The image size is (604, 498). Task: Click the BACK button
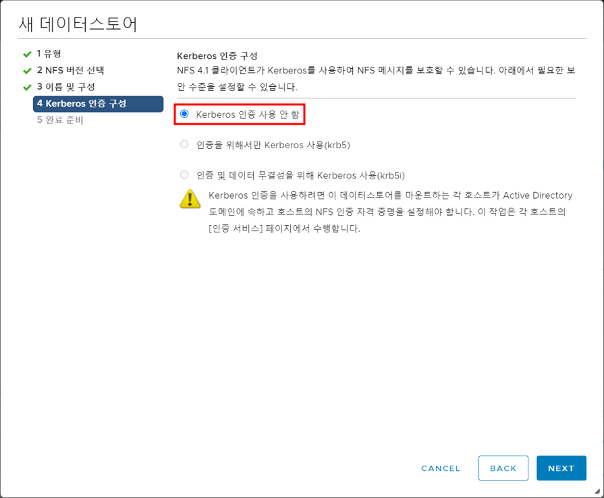click(x=503, y=468)
